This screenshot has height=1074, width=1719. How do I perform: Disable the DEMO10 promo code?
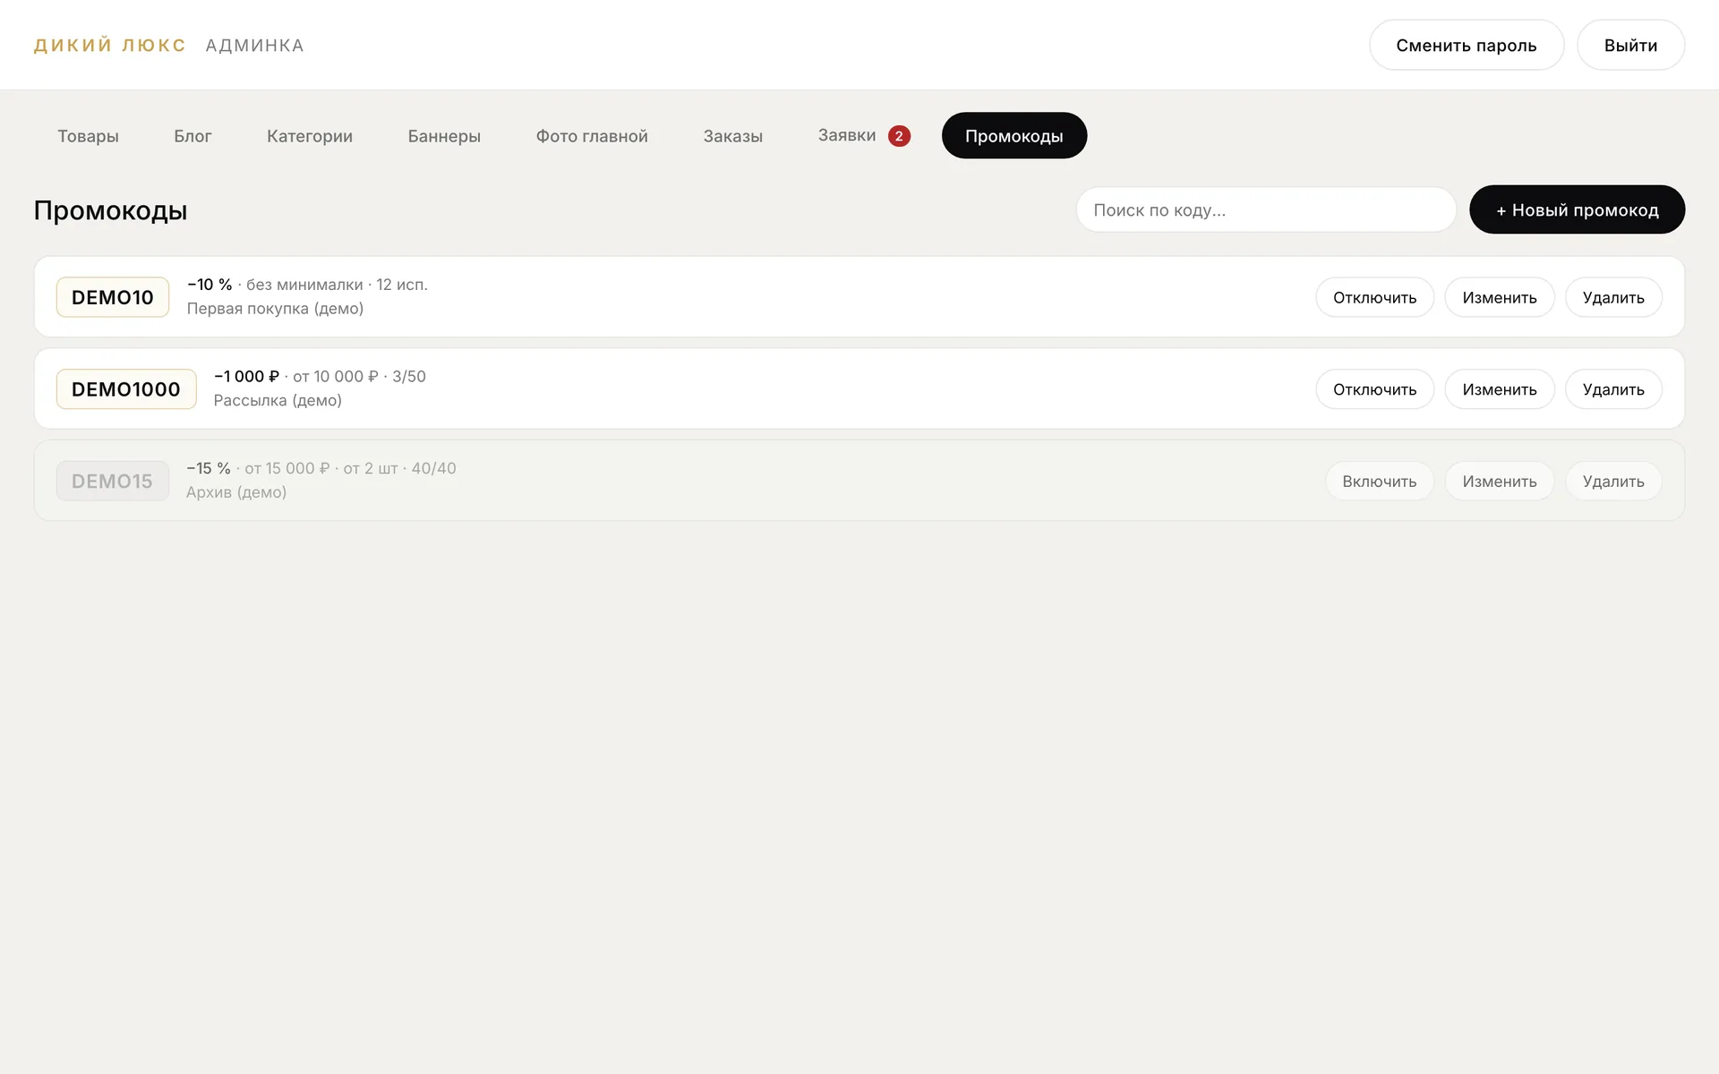(x=1374, y=297)
